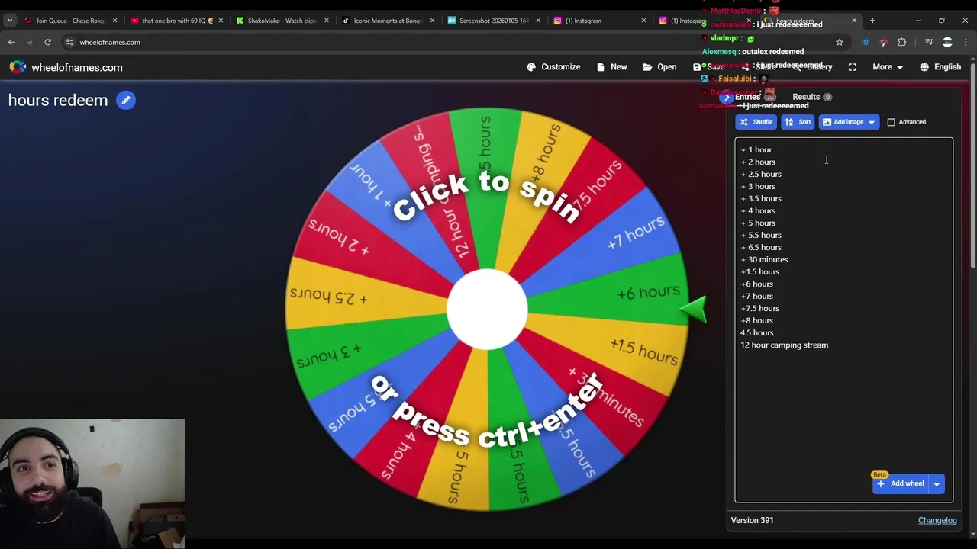The height and width of the screenshot is (549, 977).
Task: Open the Add image dropdown arrow
Action: click(x=872, y=122)
